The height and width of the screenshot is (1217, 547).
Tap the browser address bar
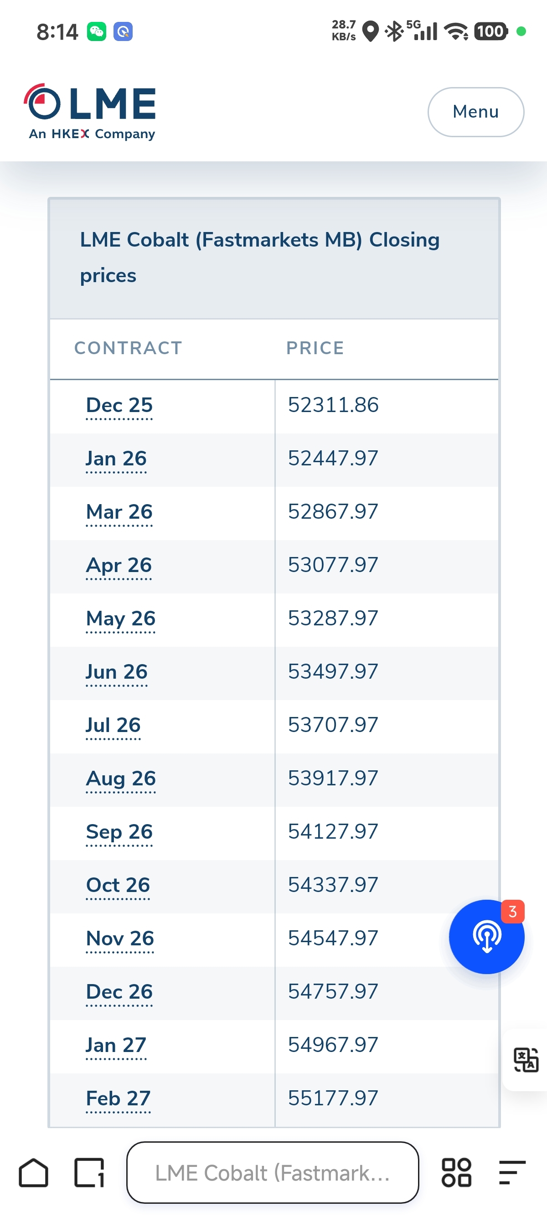[x=273, y=1173]
